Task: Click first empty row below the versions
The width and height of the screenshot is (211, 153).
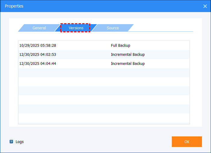Action: (x=104, y=73)
